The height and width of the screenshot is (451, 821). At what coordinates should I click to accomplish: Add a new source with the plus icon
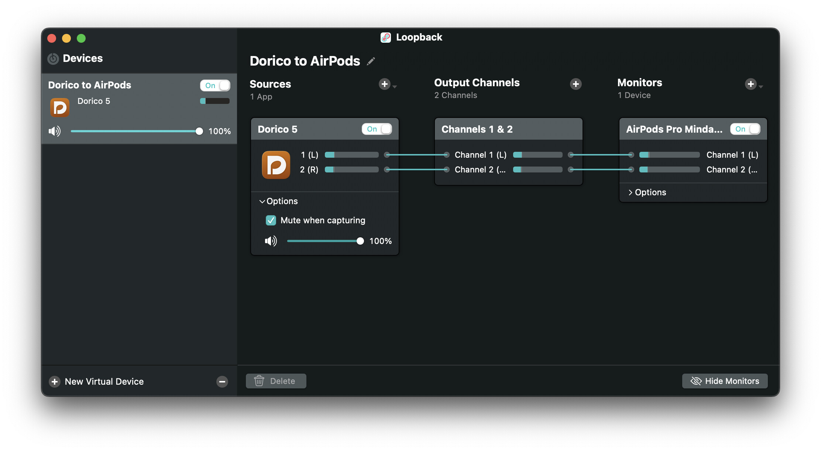[384, 84]
